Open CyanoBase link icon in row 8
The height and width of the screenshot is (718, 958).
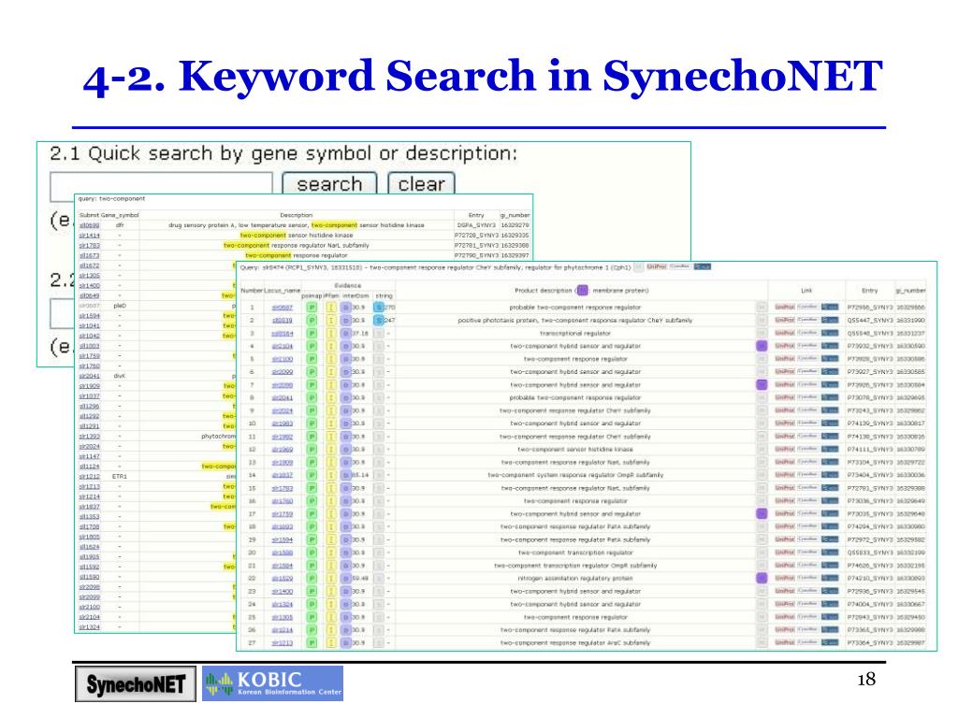807,397
